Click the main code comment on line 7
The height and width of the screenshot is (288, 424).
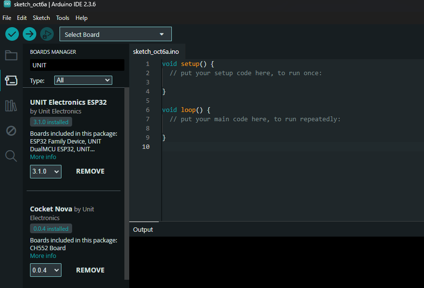pos(255,119)
